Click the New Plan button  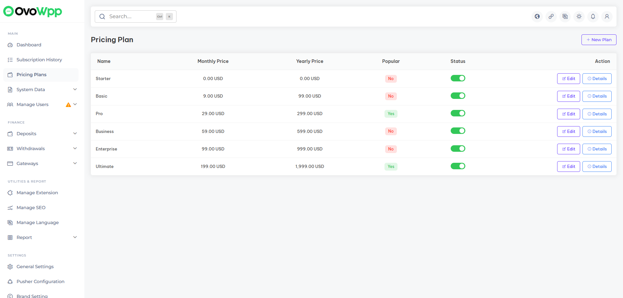[x=599, y=40]
